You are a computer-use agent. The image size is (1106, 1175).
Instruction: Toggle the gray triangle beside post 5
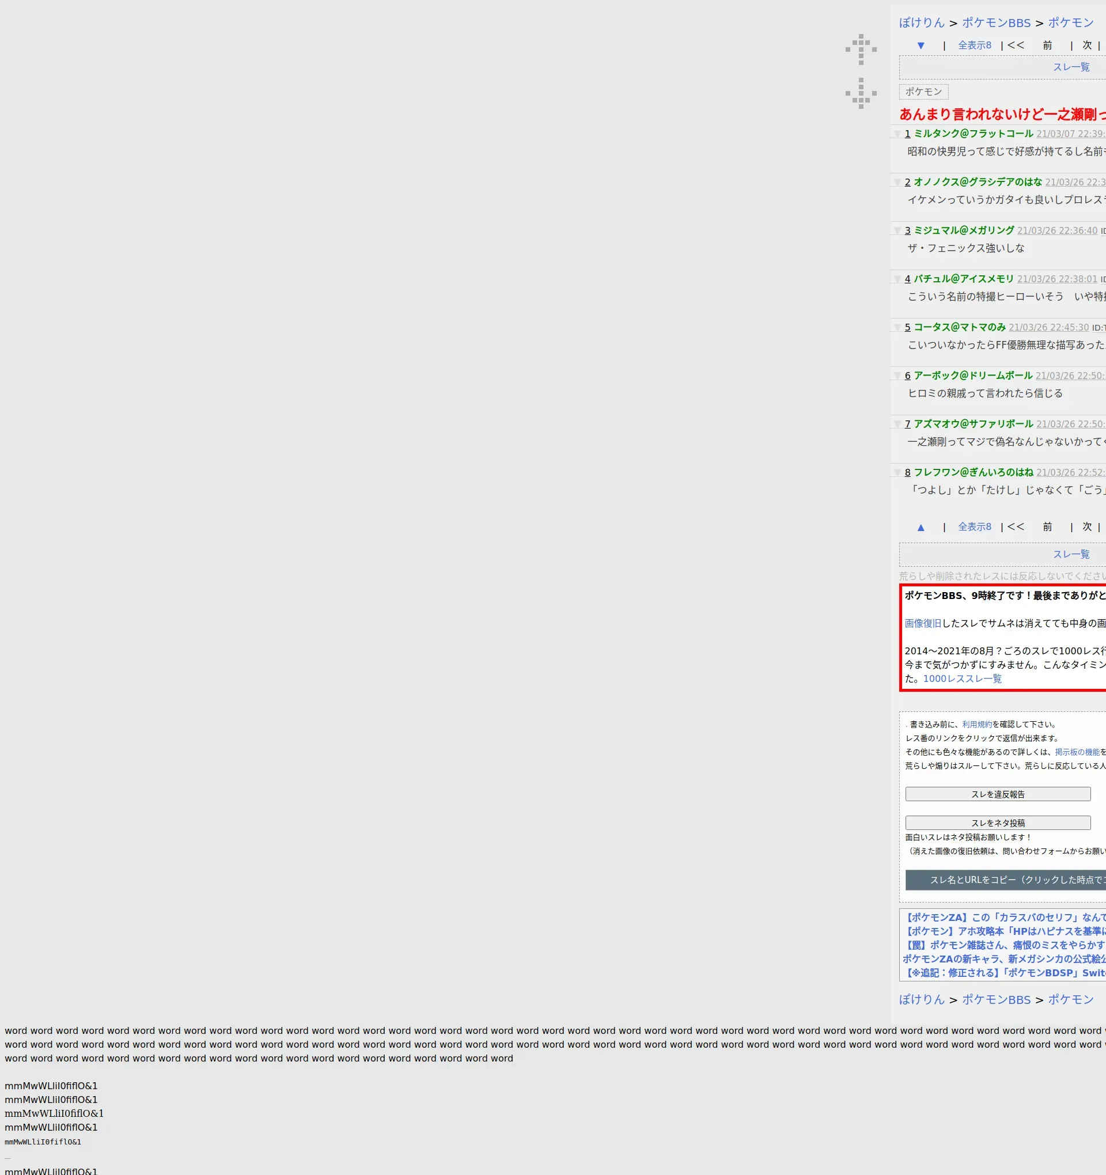[897, 327]
